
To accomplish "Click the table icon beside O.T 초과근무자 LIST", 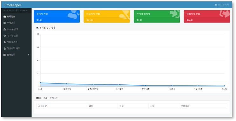I will click(37, 98).
